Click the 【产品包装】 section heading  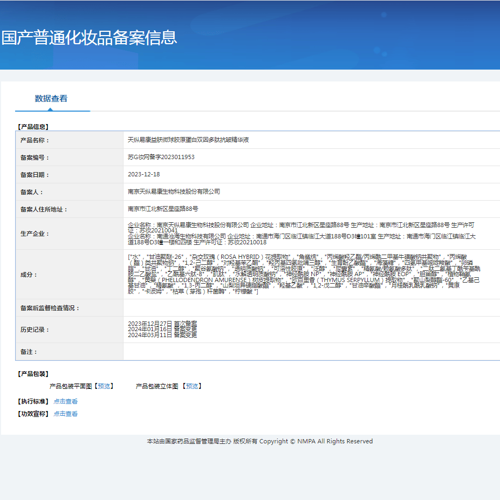[33, 374]
